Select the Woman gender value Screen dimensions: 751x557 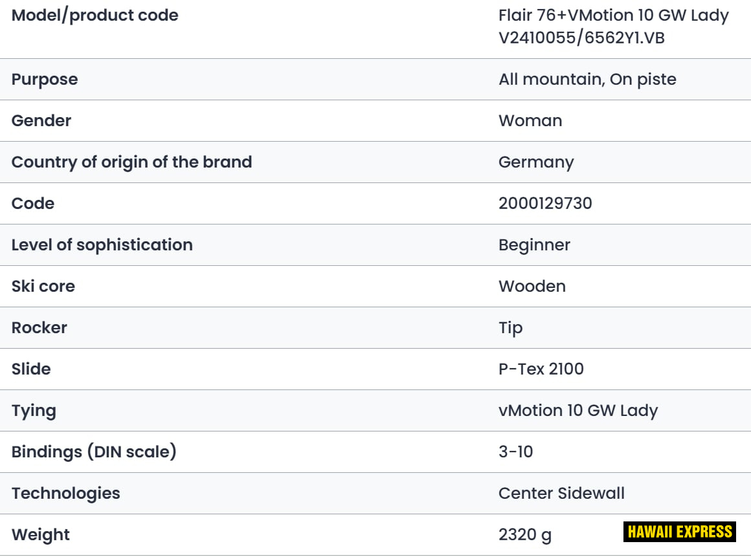530,121
